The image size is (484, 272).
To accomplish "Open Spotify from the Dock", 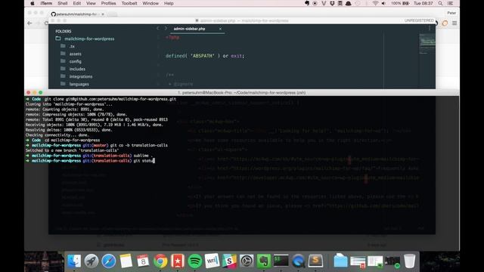I will tap(195, 261).
